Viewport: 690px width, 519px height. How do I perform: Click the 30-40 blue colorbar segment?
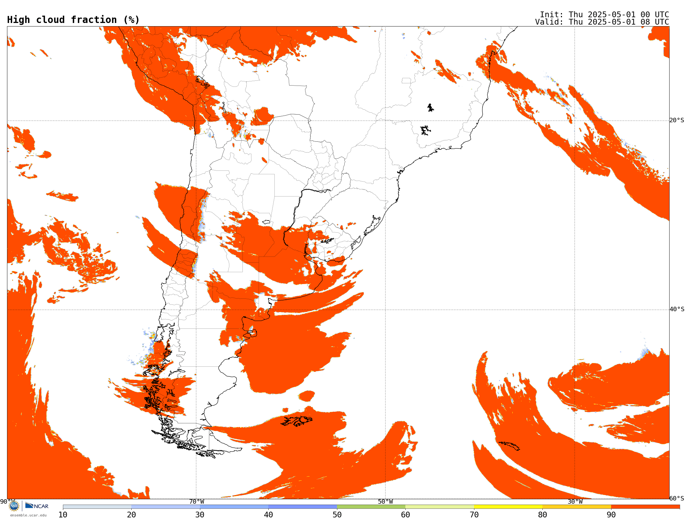pyautogui.click(x=234, y=507)
